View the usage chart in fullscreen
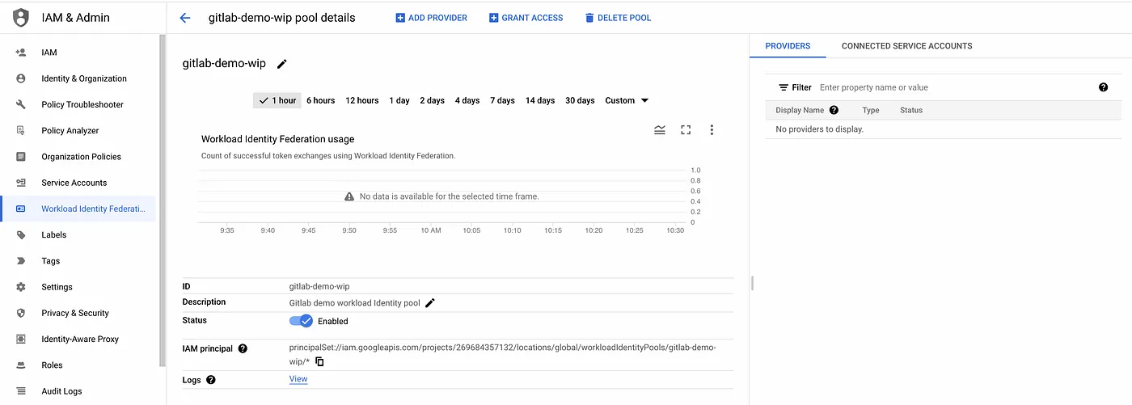Image resolution: width=1132 pixels, height=405 pixels. [686, 129]
